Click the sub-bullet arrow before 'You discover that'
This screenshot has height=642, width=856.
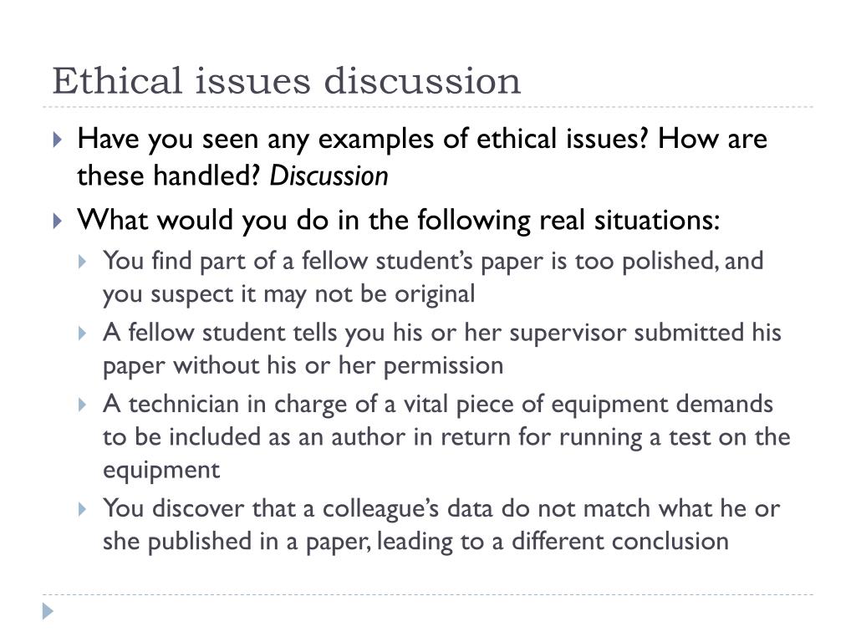click(x=83, y=509)
